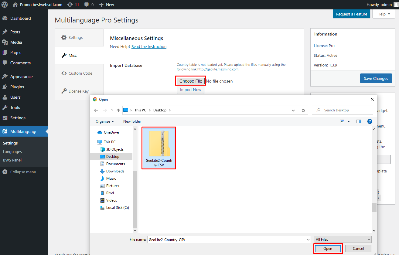399x255 pixels.
Task: Click the Media icon in sidebar
Action: click(5, 42)
